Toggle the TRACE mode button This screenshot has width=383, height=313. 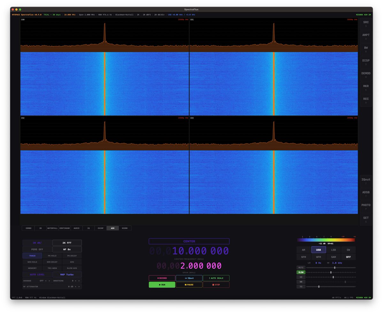(32, 256)
